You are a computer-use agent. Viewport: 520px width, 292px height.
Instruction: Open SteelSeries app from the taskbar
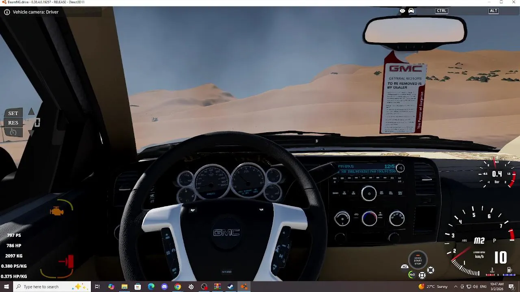(x=191, y=287)
